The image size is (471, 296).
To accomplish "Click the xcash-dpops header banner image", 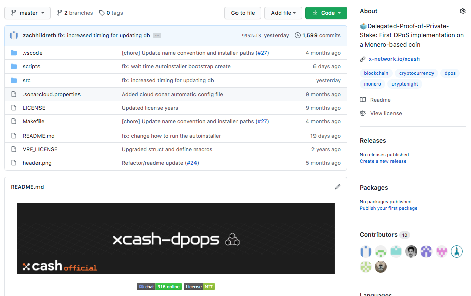I will click(176, 238).
